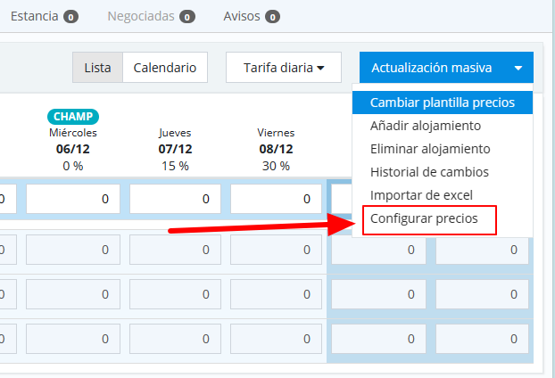Click first-row price field under Jueves

(x=175, y=200)
